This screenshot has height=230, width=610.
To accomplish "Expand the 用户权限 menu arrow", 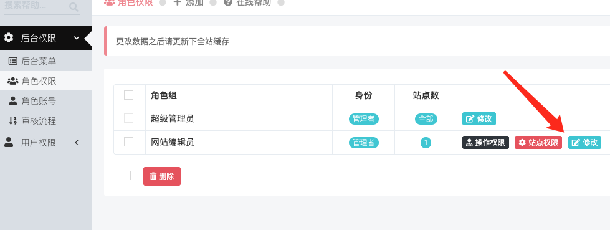I will click(77, 143).
